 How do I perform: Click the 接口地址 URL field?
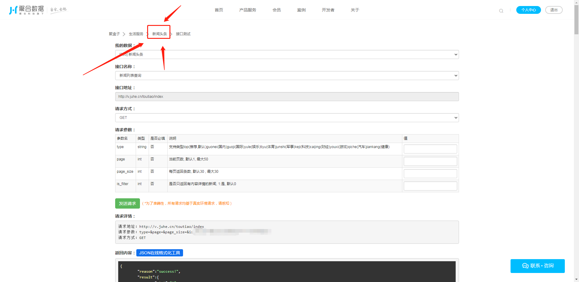coord(287,97)
